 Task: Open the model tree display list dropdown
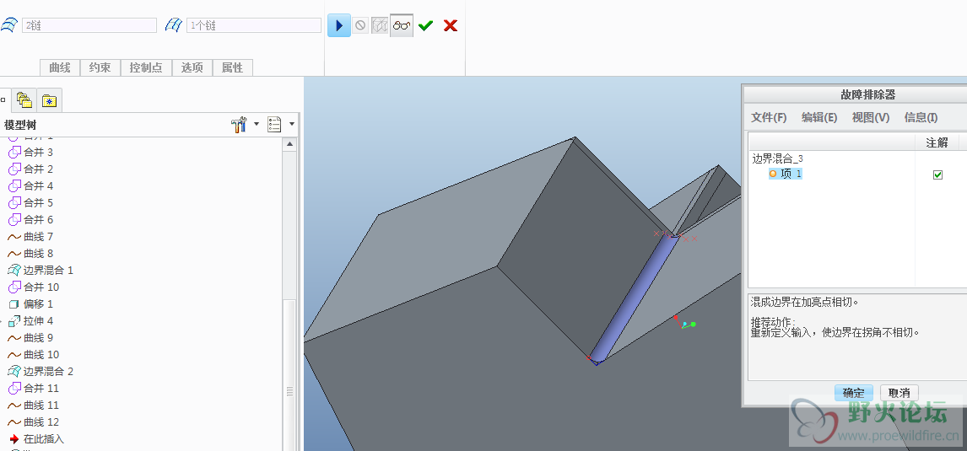pyautogui.click(x=274, y=125)
